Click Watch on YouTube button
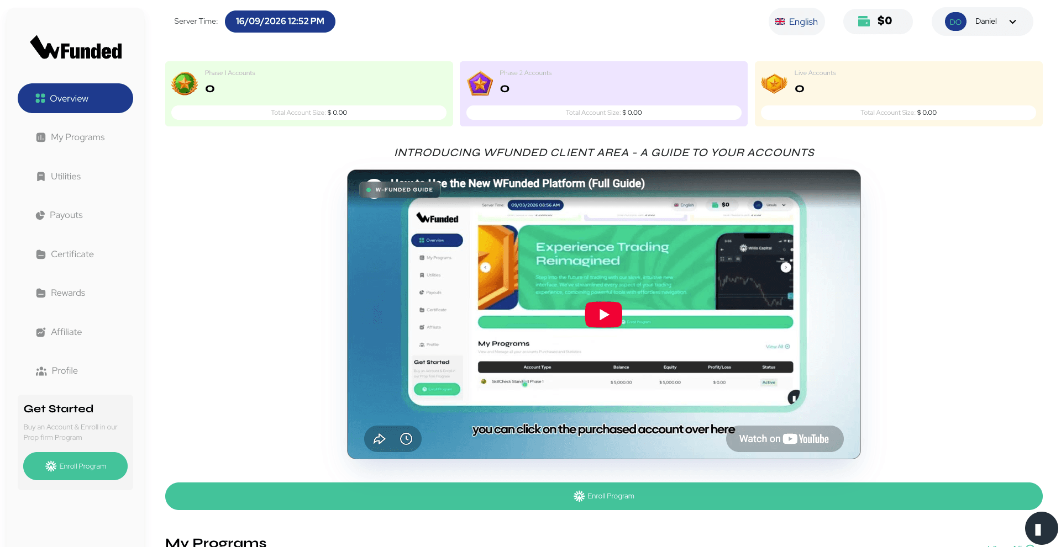 point(785,439)
